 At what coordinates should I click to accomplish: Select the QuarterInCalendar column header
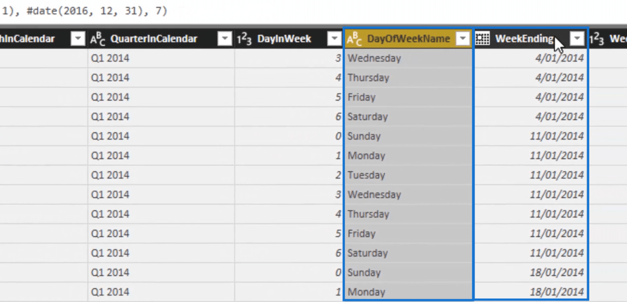point(161,39)
